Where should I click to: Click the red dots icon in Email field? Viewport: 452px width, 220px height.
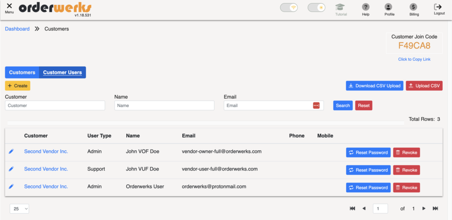point(316,106)
